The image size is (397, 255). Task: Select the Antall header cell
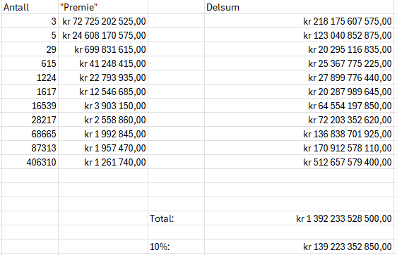pos(30,7)
